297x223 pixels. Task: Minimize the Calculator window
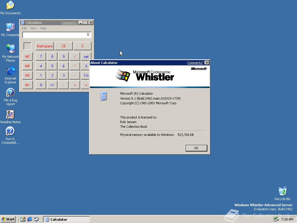pos(81,23)
